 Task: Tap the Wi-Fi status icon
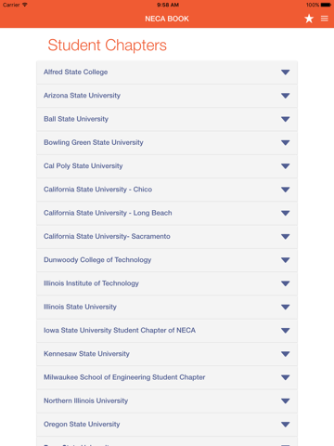(25, 5)
